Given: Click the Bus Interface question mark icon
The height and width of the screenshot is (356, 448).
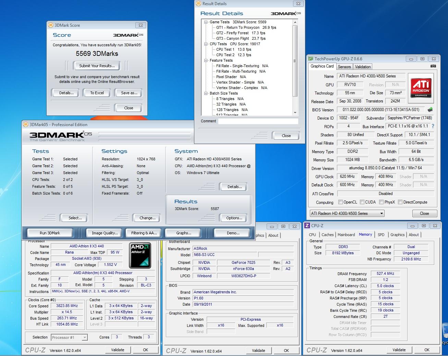Looking at the screenshot, I should click(x=433, y=126).
